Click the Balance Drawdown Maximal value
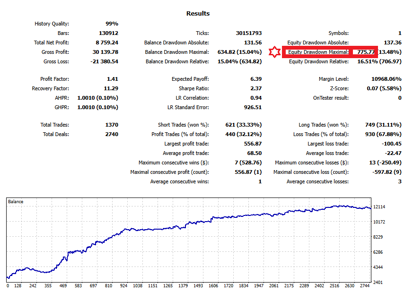Image resolution: width=413 pixels, height=292 pixels. 239,52
